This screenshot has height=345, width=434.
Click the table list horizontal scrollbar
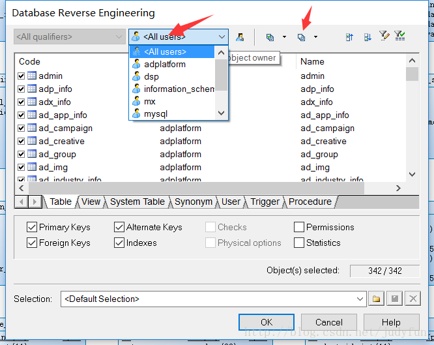click(196, 188)
